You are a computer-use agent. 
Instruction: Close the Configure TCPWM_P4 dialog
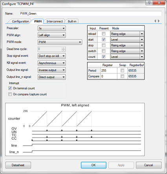[x=159, y=3]
